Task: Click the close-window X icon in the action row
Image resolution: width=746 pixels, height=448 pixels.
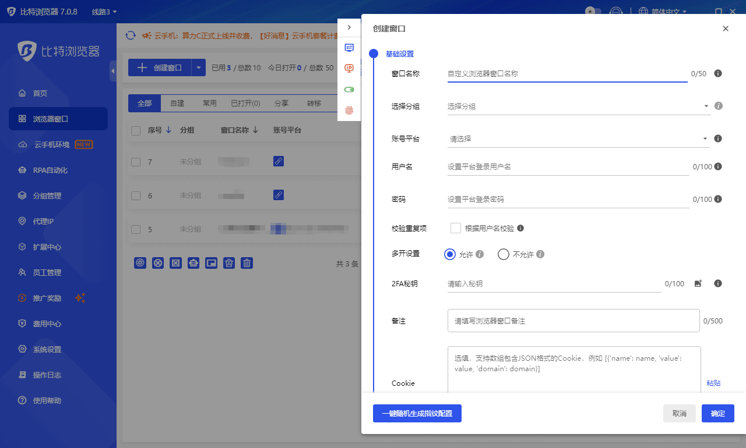Action: click(x=176, y=263)
